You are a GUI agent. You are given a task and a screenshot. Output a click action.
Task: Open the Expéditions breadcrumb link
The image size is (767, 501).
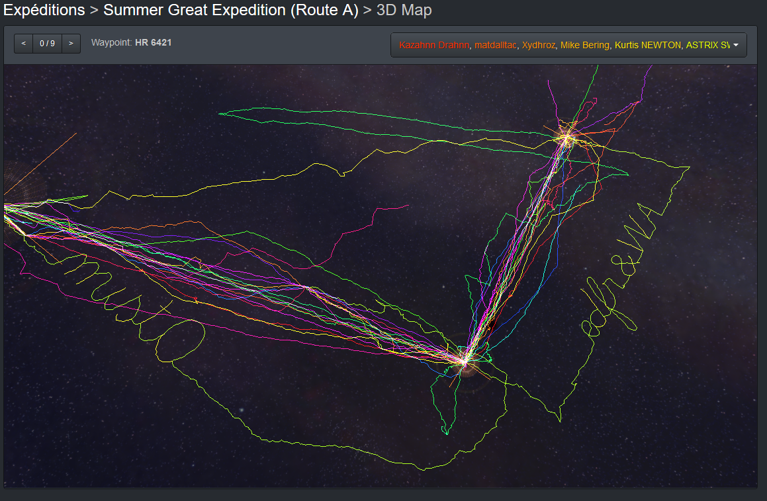44,11
